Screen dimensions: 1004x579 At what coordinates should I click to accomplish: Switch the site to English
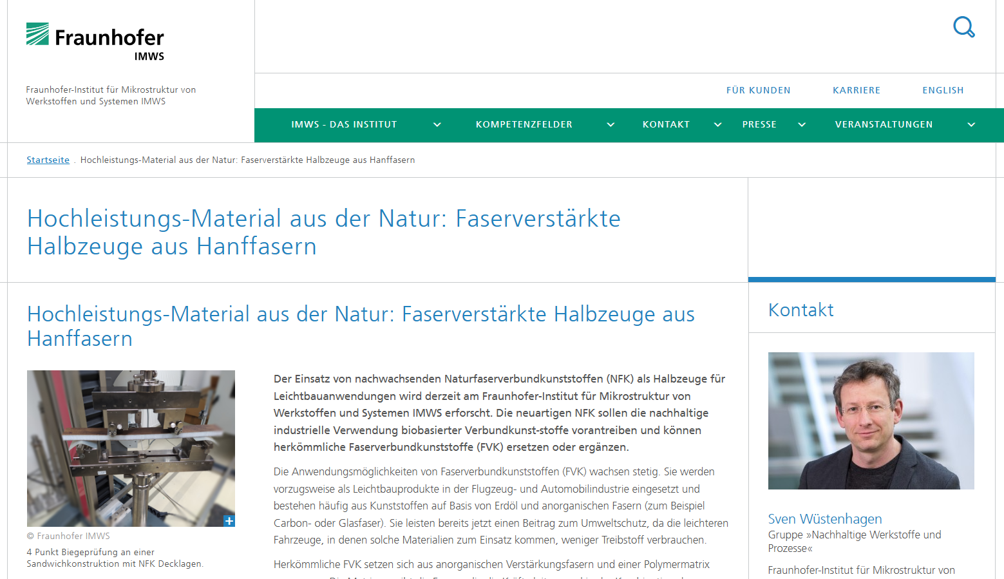(943, 91)
